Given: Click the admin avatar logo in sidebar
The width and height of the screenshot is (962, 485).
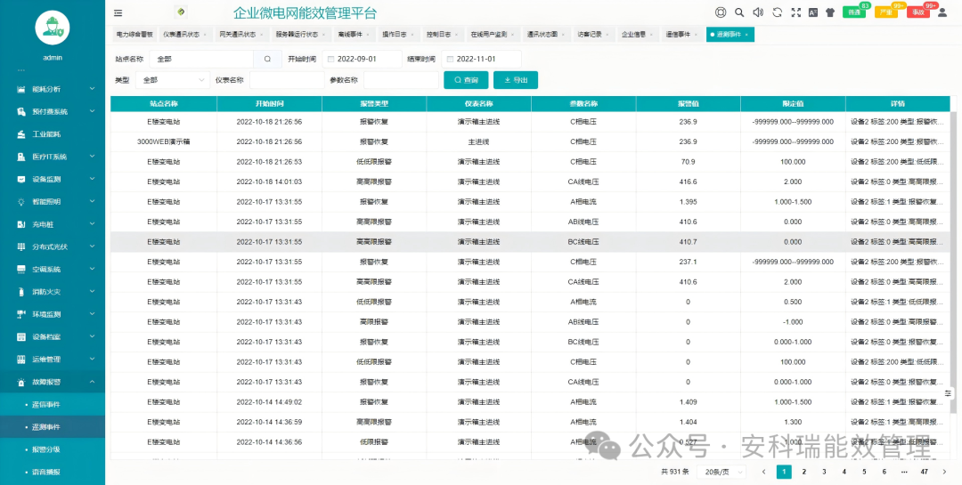Looking at the screenshot, I should pyautogui.click(x=53, y=28).
